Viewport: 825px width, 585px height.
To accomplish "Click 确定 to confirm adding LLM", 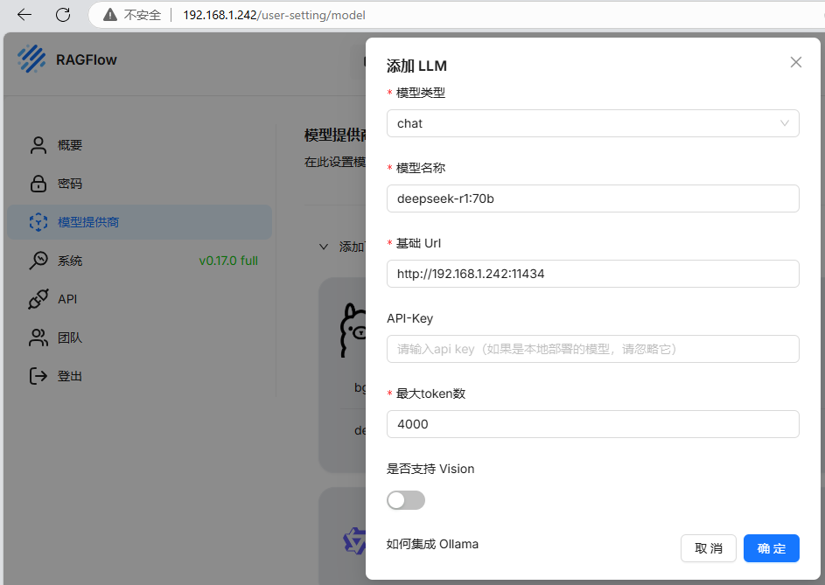I will pyautogui.click(x=771, y=548).
